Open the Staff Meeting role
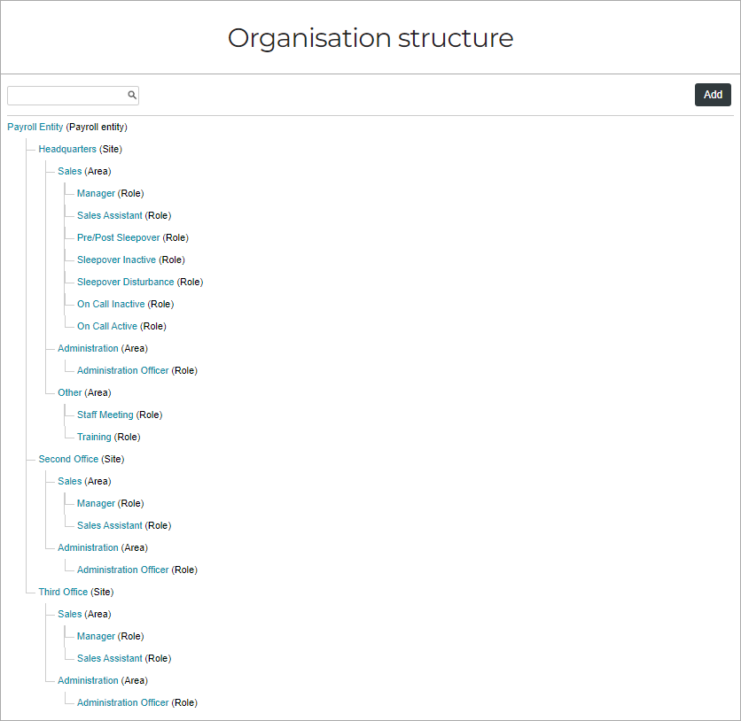 pos(105,415)
